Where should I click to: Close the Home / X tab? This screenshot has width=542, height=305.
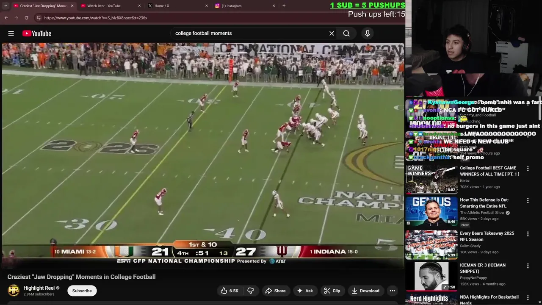click(207, 6)
